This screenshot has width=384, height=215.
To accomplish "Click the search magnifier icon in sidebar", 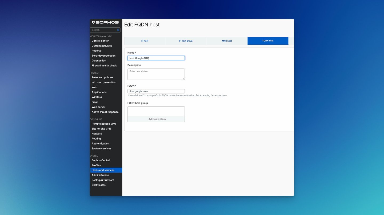I will 118,30.
